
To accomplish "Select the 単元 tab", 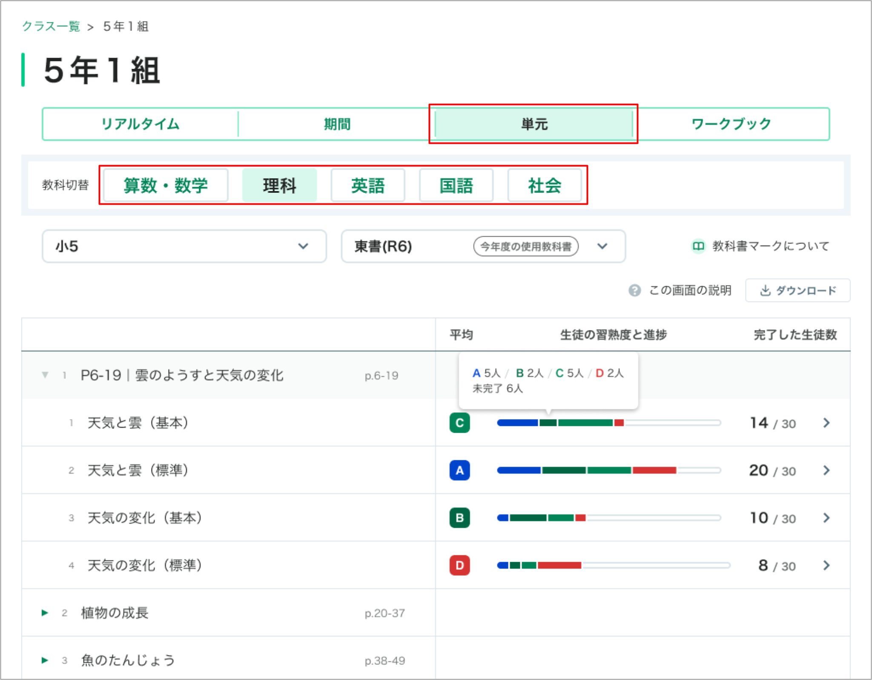I will coord(534,124).
